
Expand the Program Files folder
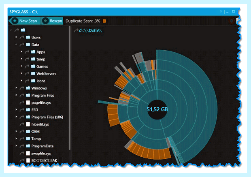pos(16,95)
